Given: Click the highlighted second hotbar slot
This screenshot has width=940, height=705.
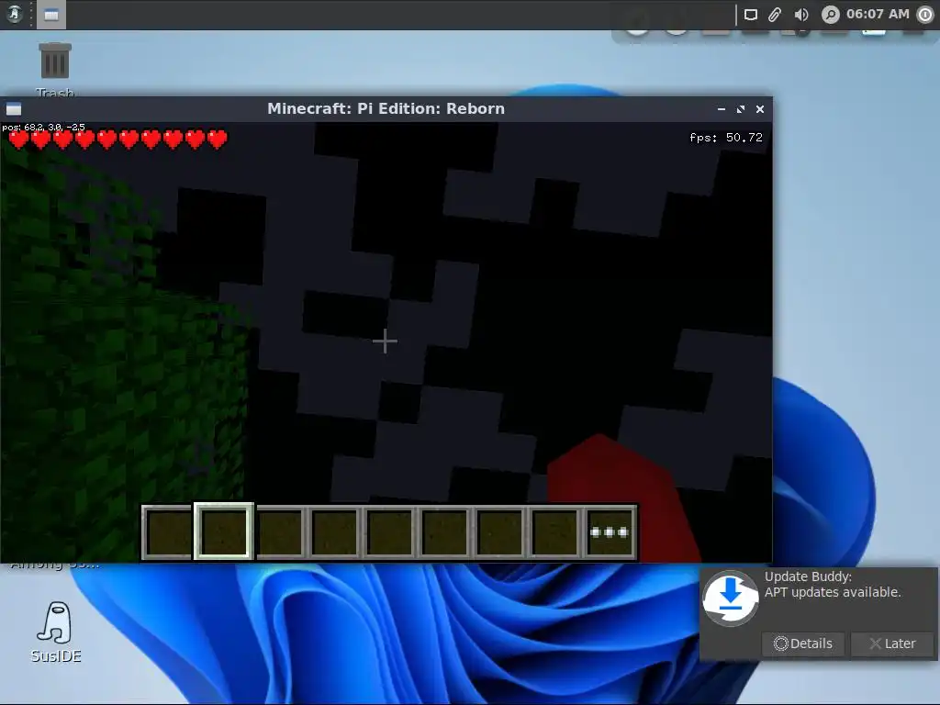Looking at the screenshot, I should pos(224,532).
